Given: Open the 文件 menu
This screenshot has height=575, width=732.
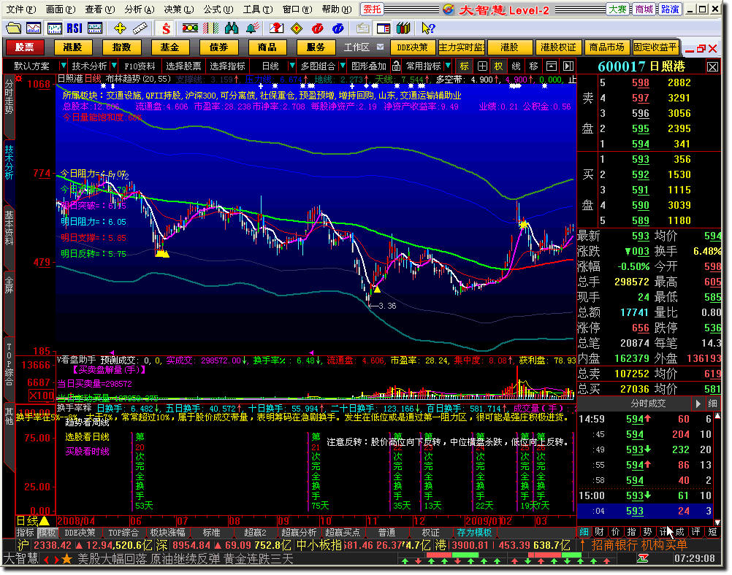Looking at the screenshot, I should point(21,9).
